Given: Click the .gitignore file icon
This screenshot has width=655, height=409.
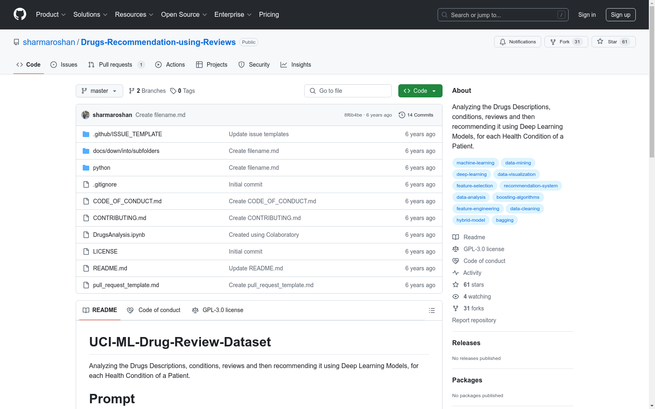Looking at the screenshot, I should click(86, 184).
